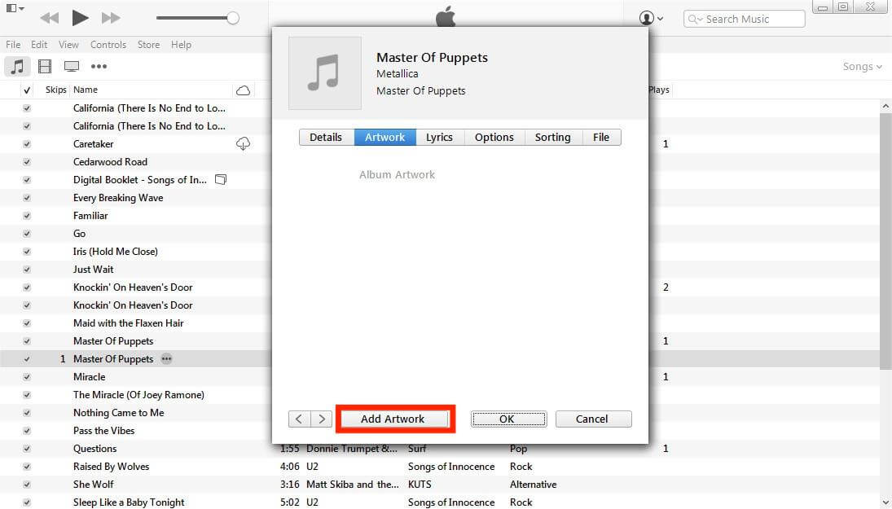Dismiss the dialog with Cancel

coord(593,419)
